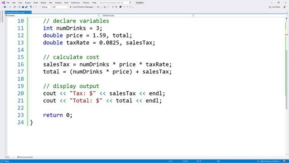Close the cpp editor tab
289x163 pixels.
(x=30, y=12)
